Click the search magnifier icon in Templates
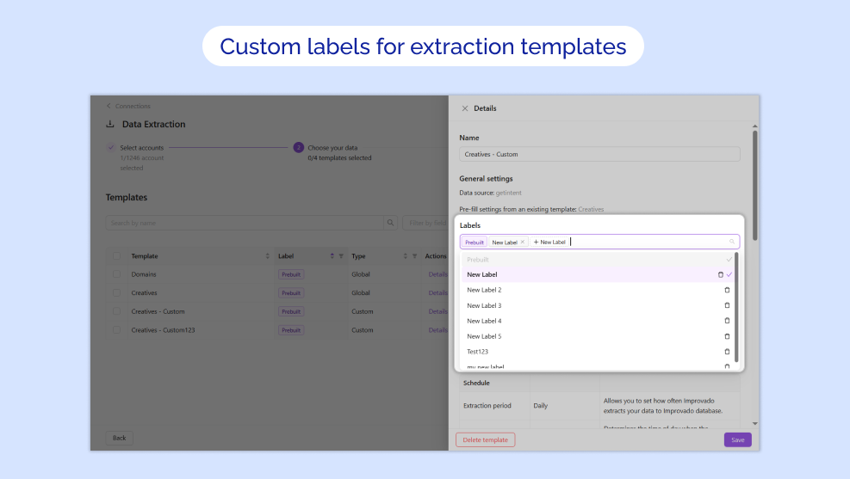850x479 pixels. 390,223
